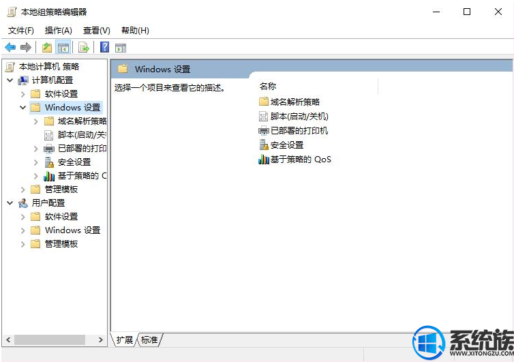Select 已部署的打印机 text in the right list

click(x=299, y=131)
